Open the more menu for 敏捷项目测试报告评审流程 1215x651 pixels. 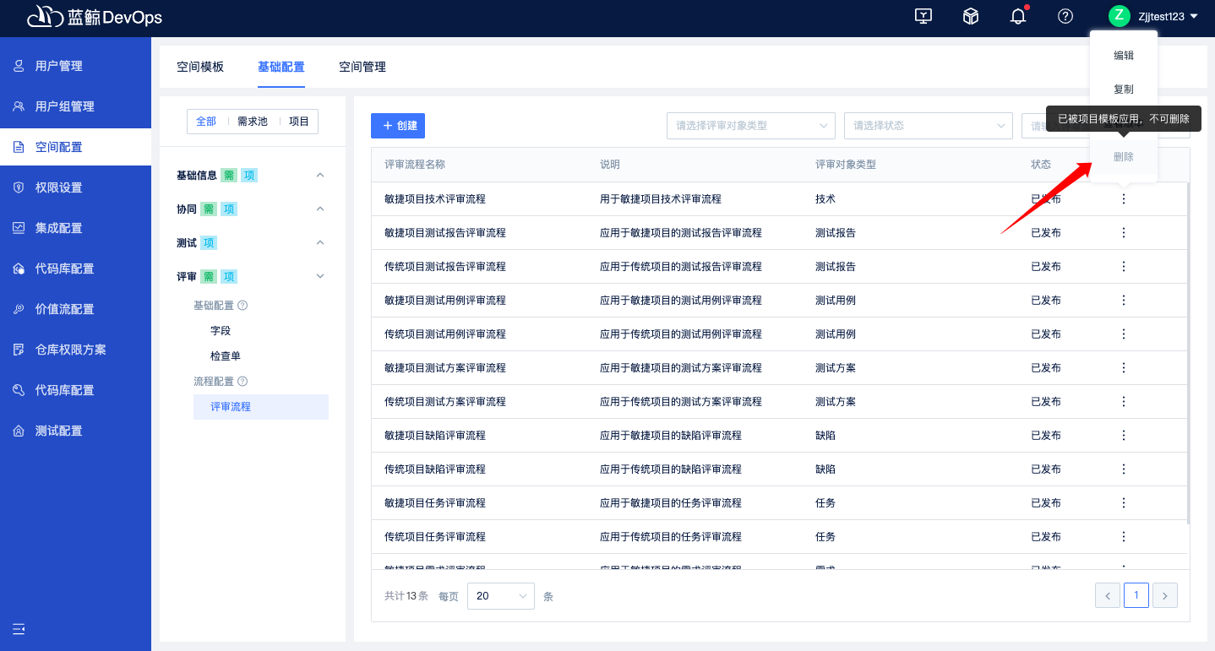[1124, 233]
